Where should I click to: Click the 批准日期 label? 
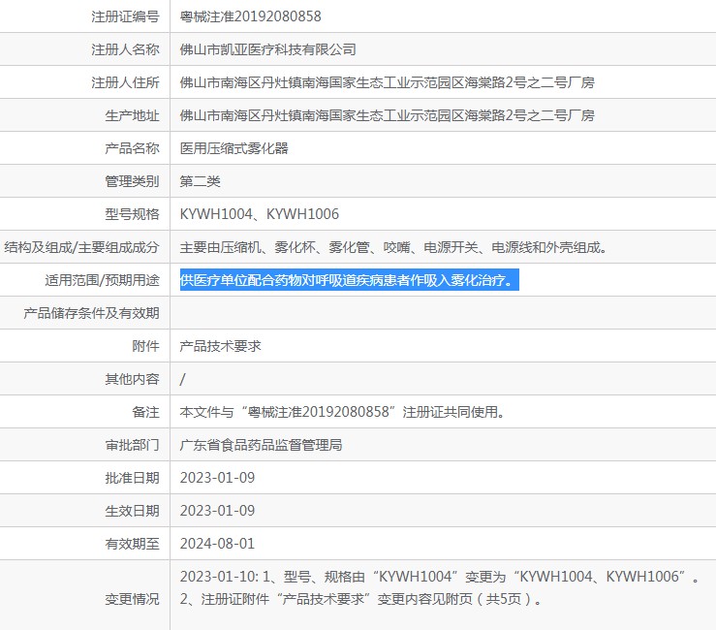[x=132, y=478]
